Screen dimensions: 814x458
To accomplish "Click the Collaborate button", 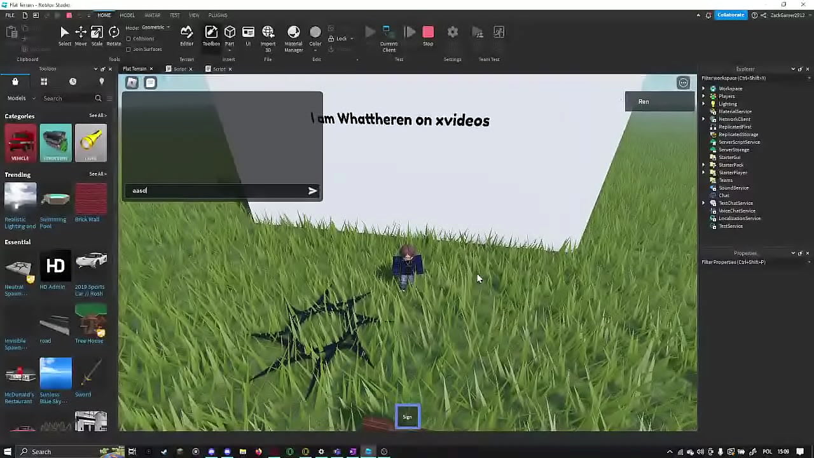I will pos(730,15).
